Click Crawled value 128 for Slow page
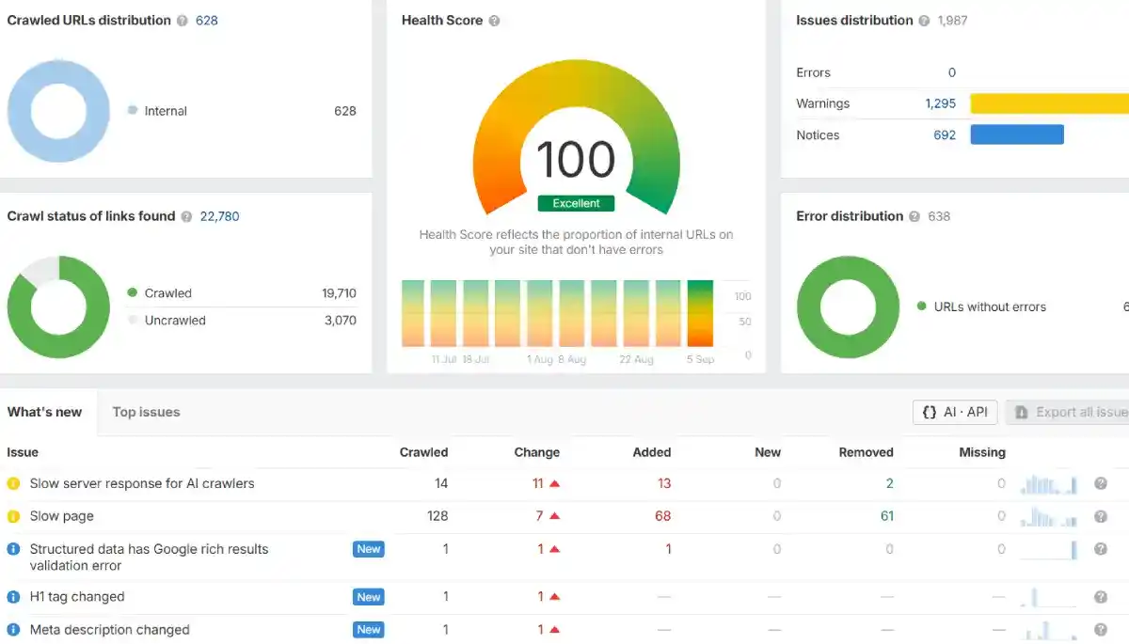Screen dimensions: 1129x644 pyautogui.click(x=437, y=516)
